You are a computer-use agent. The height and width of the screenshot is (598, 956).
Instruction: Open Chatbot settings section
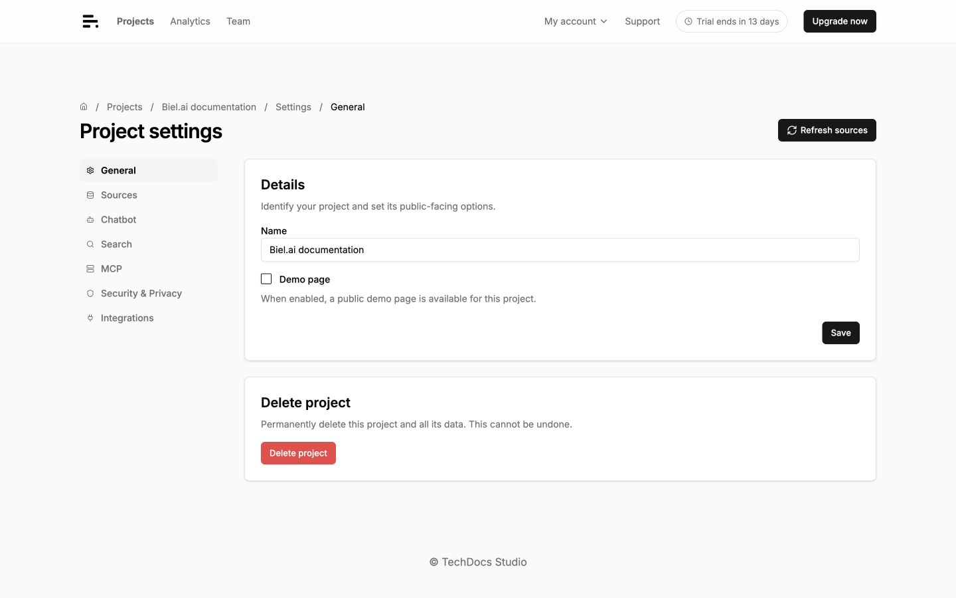(x=149, y=219)
